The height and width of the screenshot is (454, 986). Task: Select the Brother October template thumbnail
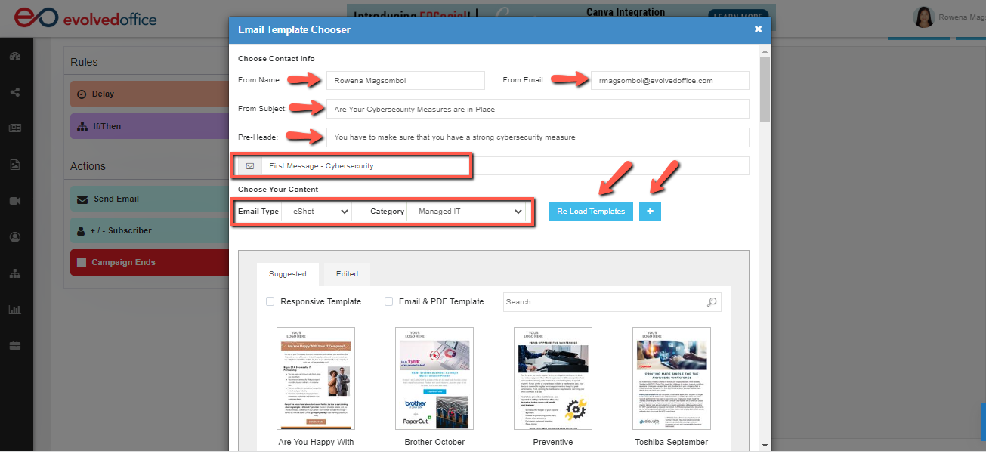[434, 378]
